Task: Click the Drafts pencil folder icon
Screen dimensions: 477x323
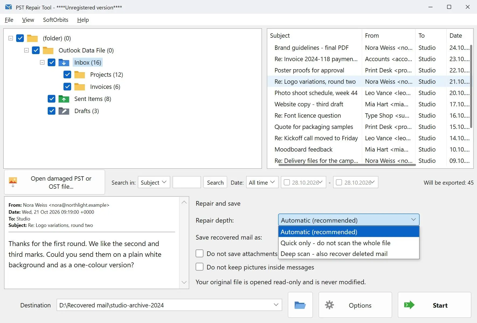Action: pyautogui.click(x=64, y=111)
